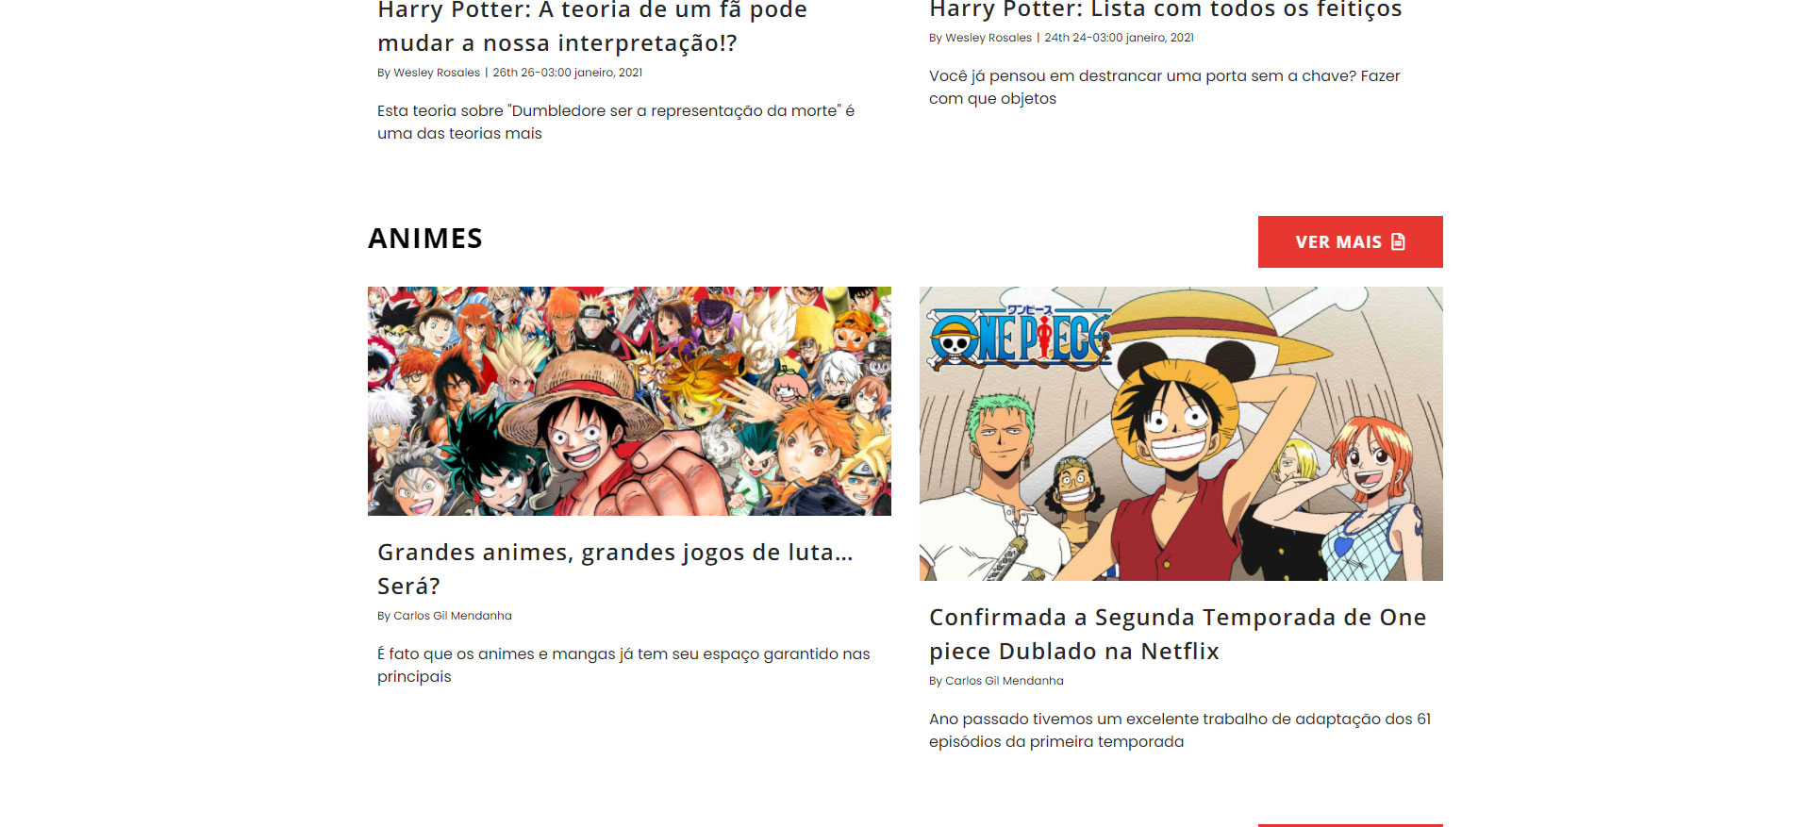This screenshot has height=827, width=1794.
Task: Open 'Confirmada a Segunda Temporada de One piece' article
Action: click(x=1177, y=634)
